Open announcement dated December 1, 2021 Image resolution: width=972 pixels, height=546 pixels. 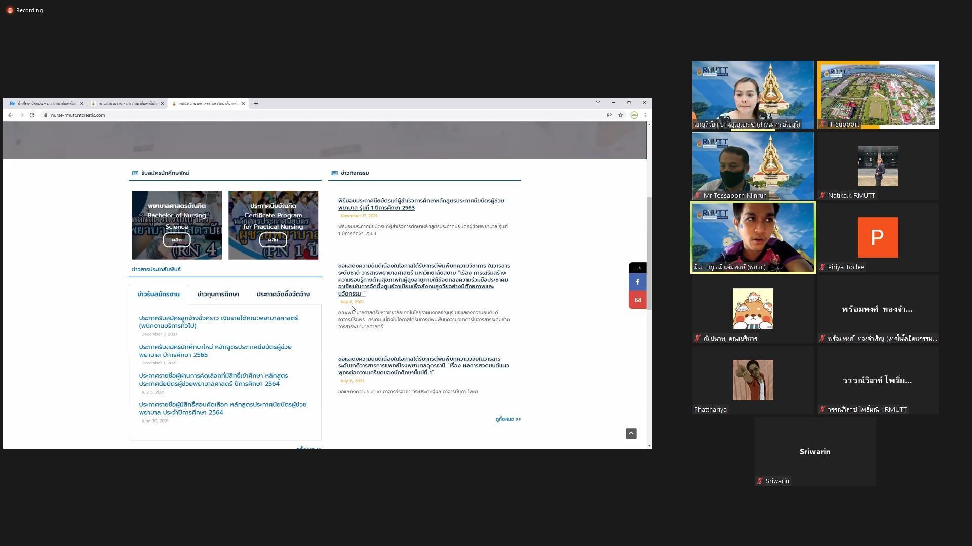point(215,351)
